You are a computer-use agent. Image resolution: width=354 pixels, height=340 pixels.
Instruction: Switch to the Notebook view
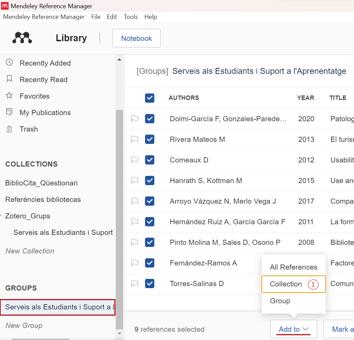tap(136, 38)
